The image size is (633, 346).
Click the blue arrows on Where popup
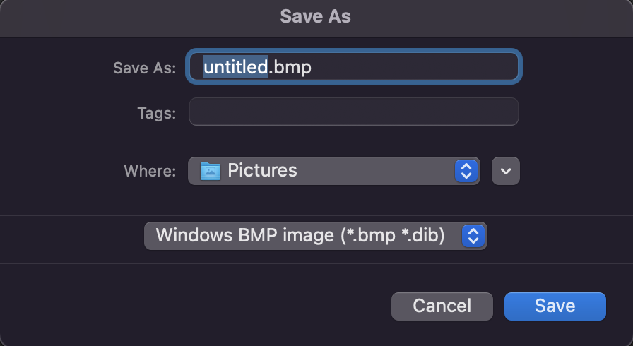click(466, 171)
